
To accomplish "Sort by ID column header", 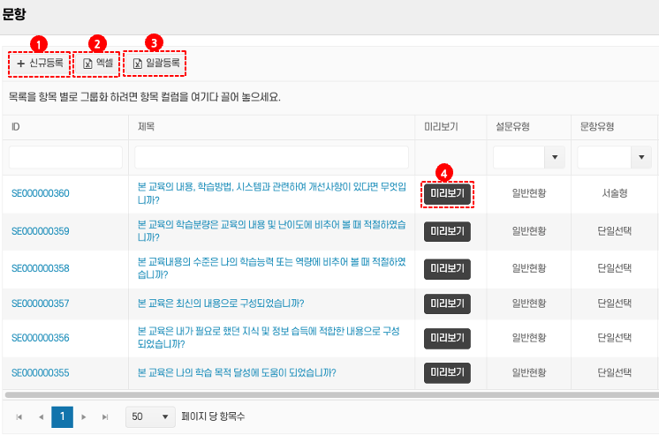I will coord(16,127).
